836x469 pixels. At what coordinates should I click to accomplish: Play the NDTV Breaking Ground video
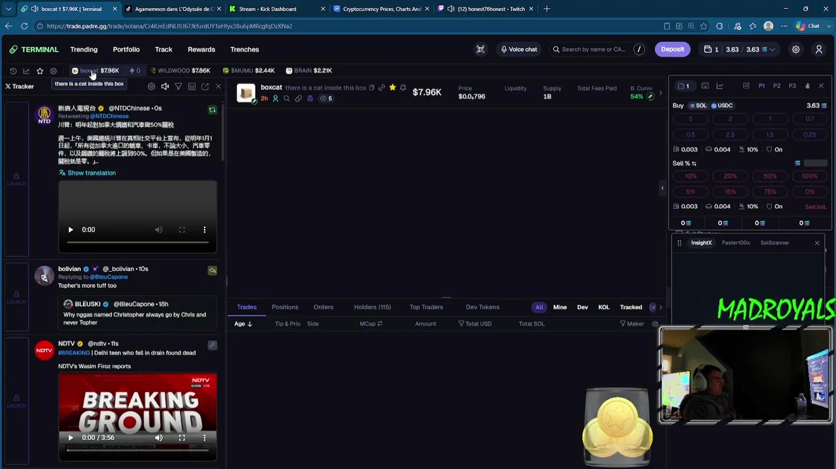pyautogui.click(x=70, y=438)
